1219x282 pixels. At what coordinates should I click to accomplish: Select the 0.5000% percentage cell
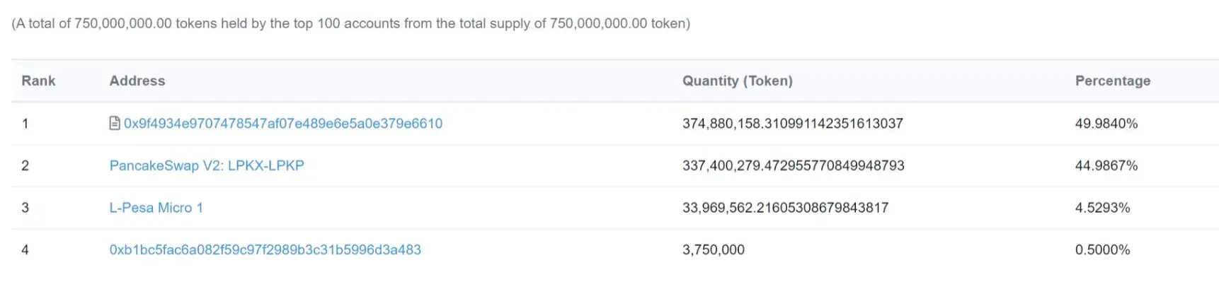[1103, 249]
